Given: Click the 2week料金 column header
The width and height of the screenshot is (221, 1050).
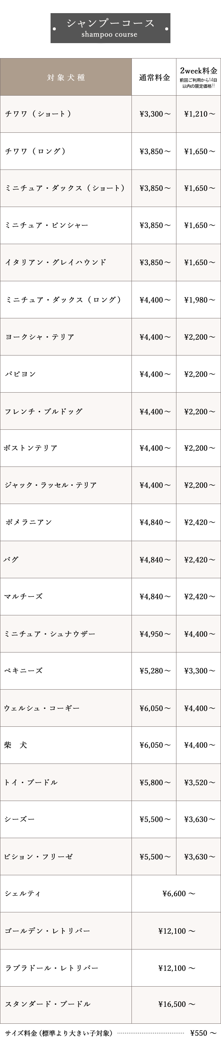Looking at the screenshot, I should pos(199,77).
